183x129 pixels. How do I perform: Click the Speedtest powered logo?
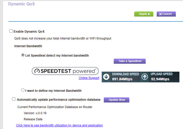coord(65,71)
